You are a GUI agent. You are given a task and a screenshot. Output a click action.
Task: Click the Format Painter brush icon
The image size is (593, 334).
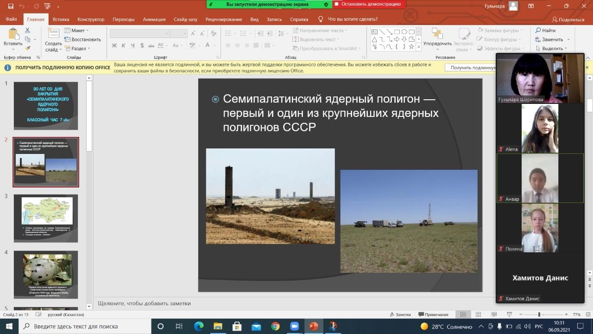pyautogui.click(x=27, y=48)
